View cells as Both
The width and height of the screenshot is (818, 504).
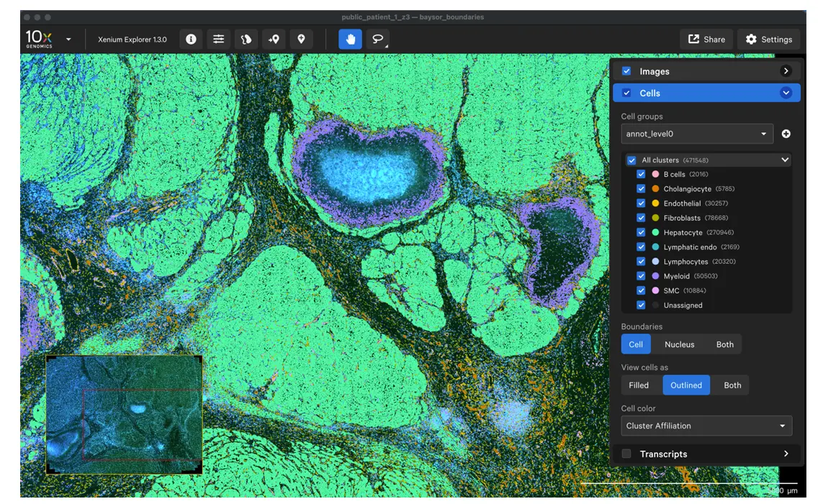pos(732,385)
